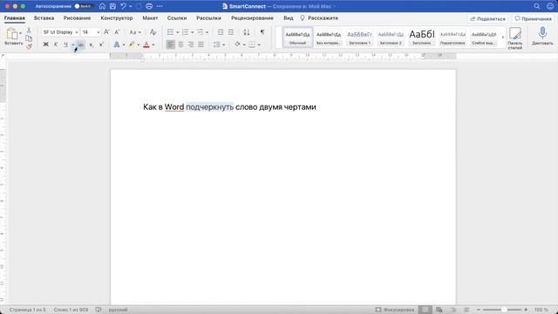This screenshot has height=314, width=558.
Task: Toggle paragraph marks display
Action: click(262, 32)
